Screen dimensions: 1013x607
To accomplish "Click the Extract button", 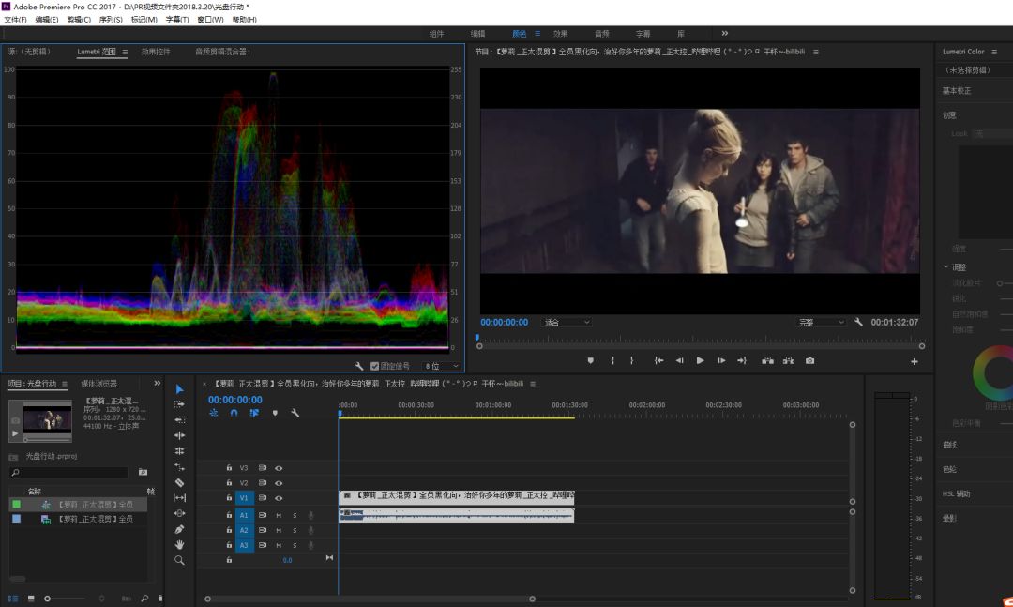I will (x=789, y=360).
